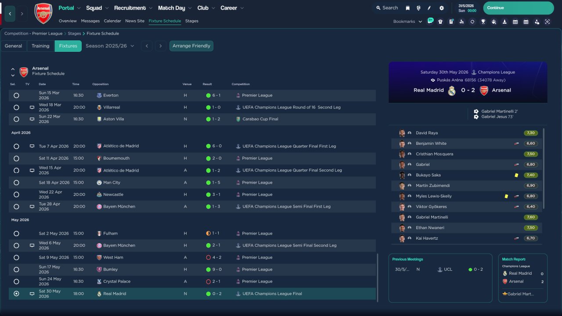Switch to the General tab
This screenshot has height=316, width=562.
[14, 46]
